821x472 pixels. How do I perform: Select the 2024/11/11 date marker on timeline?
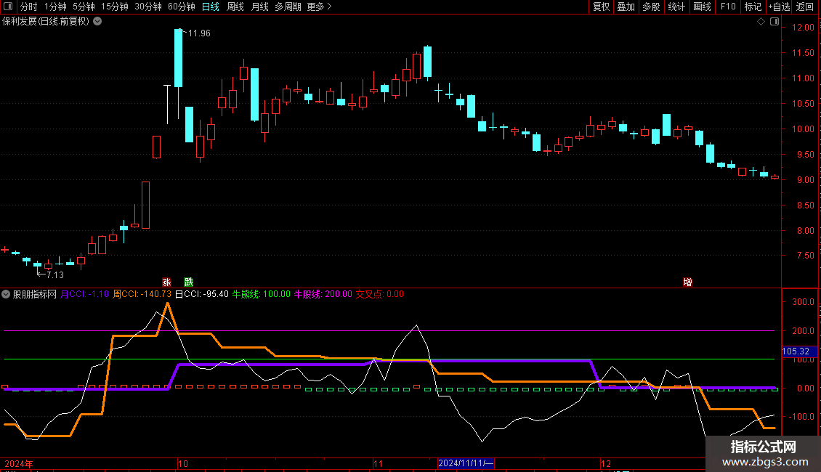click(x=466, y=463)
